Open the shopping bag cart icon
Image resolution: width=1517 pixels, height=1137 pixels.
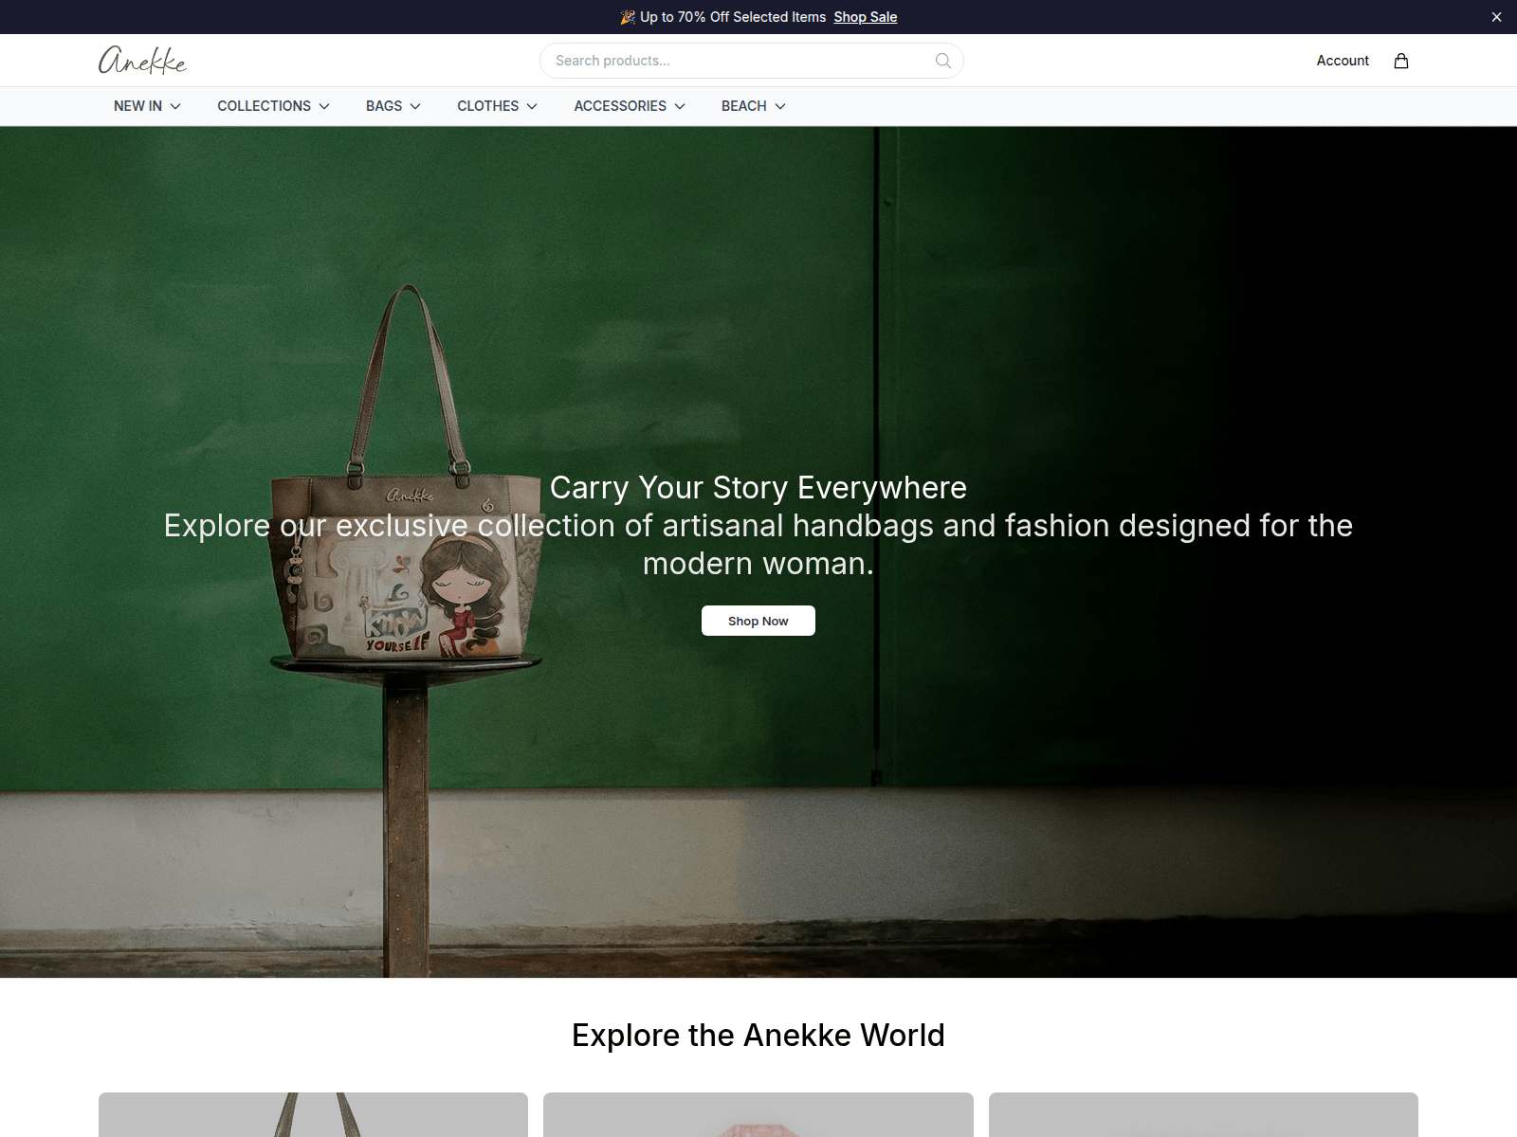coord(1401,61)
